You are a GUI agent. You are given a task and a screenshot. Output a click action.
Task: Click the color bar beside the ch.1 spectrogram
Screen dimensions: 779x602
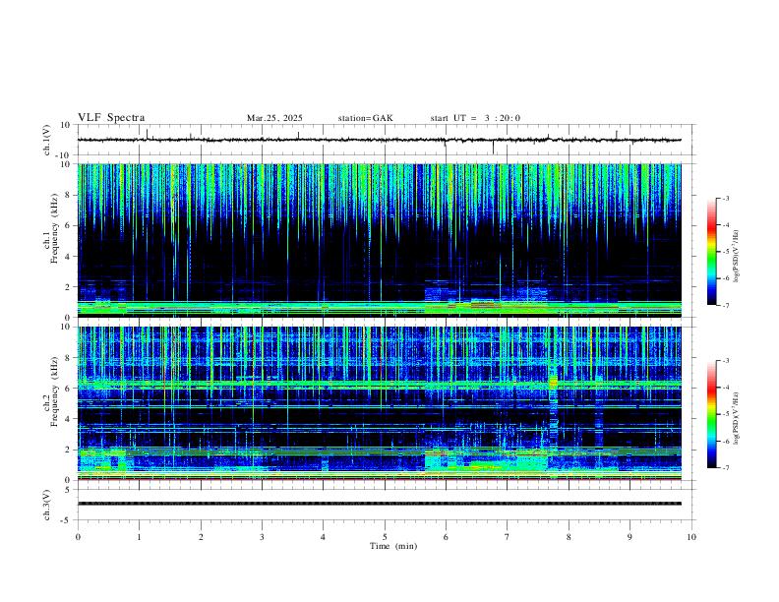[x=712, y=252]
